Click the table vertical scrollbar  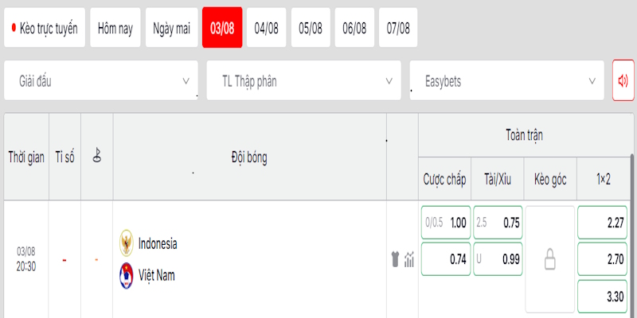tap(631, 235)
